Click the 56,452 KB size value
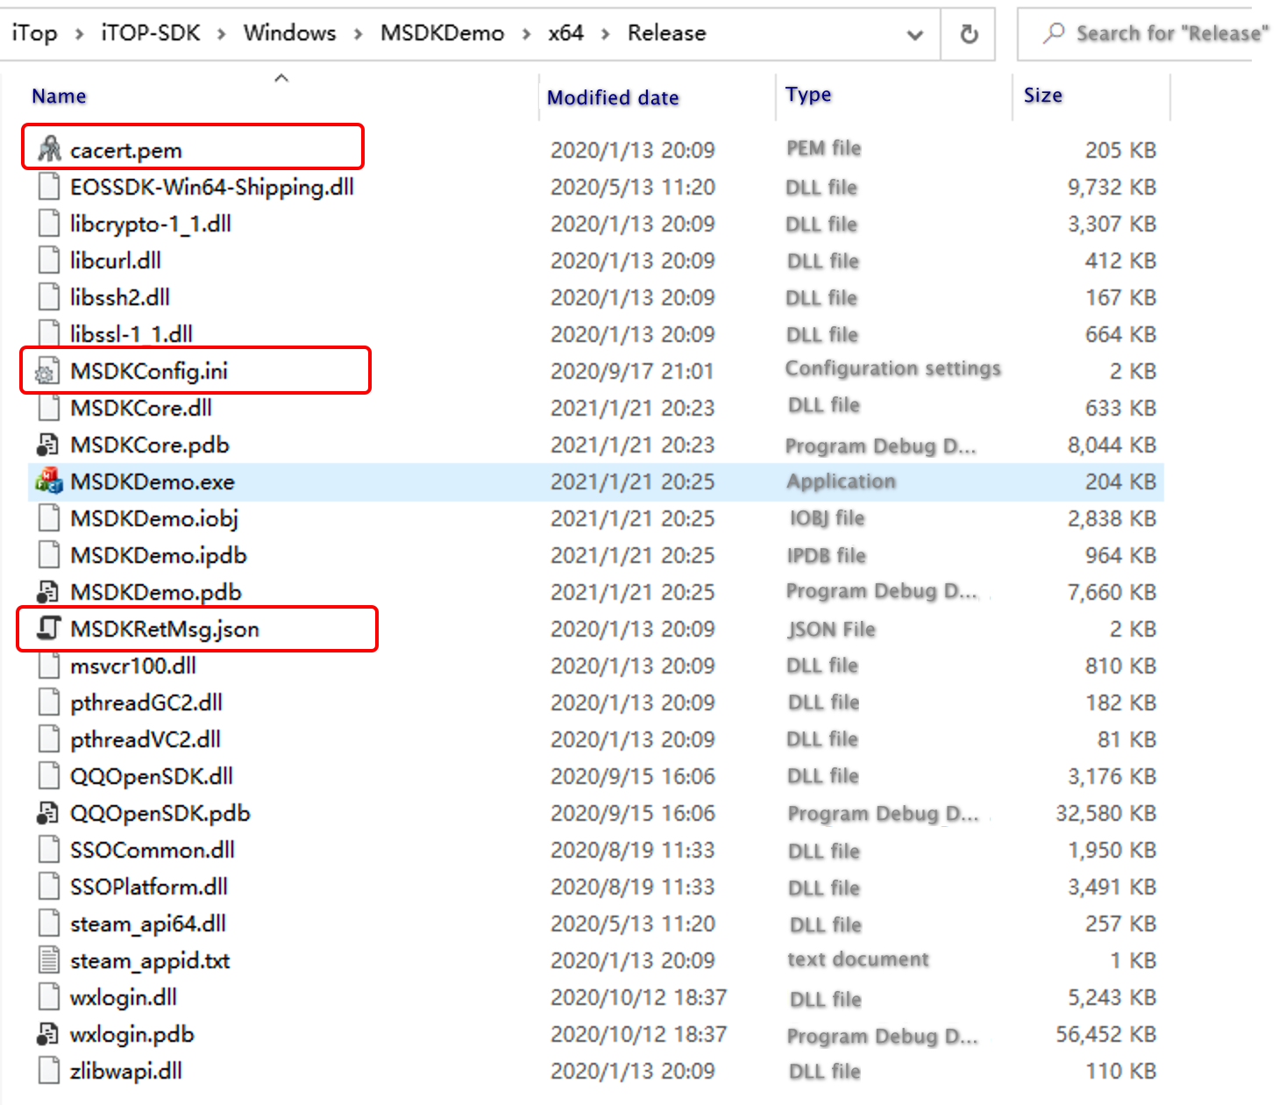The width and height of the screenshot is (1279, 1105). coord(1105,1034)
